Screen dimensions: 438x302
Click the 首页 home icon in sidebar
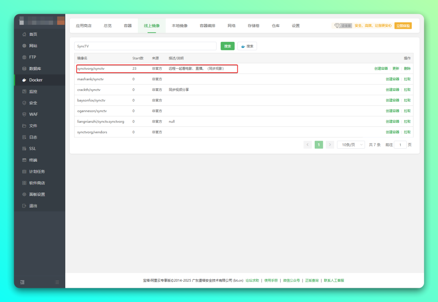(24, 34)
